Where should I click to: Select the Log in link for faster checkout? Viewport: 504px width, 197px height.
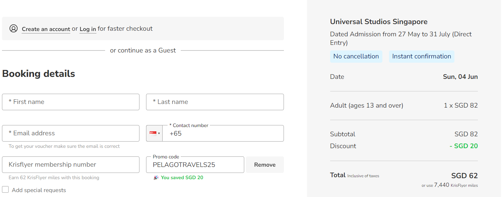point(88,29)
